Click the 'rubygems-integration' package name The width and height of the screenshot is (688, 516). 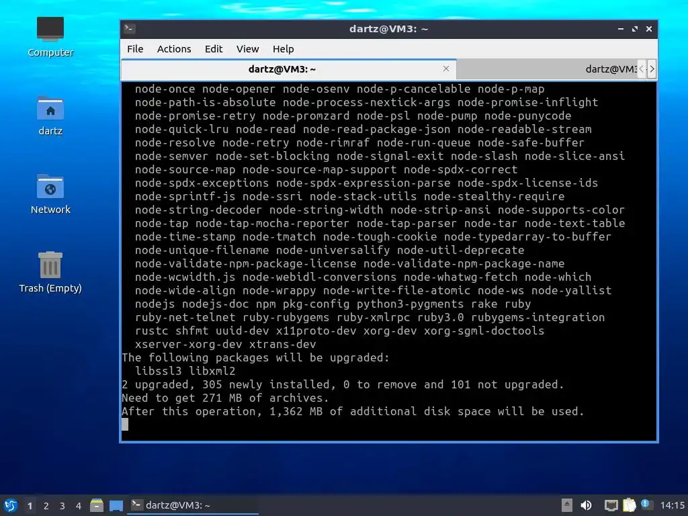[538, 317]
